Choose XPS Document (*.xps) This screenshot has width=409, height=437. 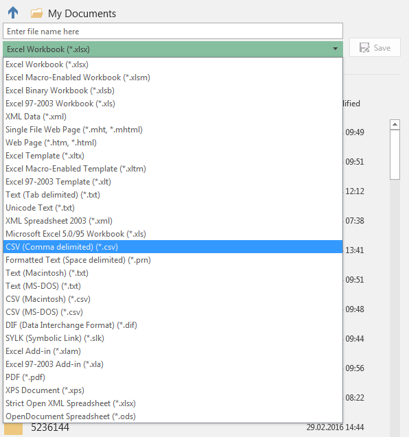173,390
